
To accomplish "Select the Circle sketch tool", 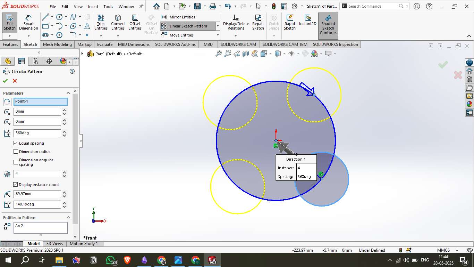I will coord(59,17).
